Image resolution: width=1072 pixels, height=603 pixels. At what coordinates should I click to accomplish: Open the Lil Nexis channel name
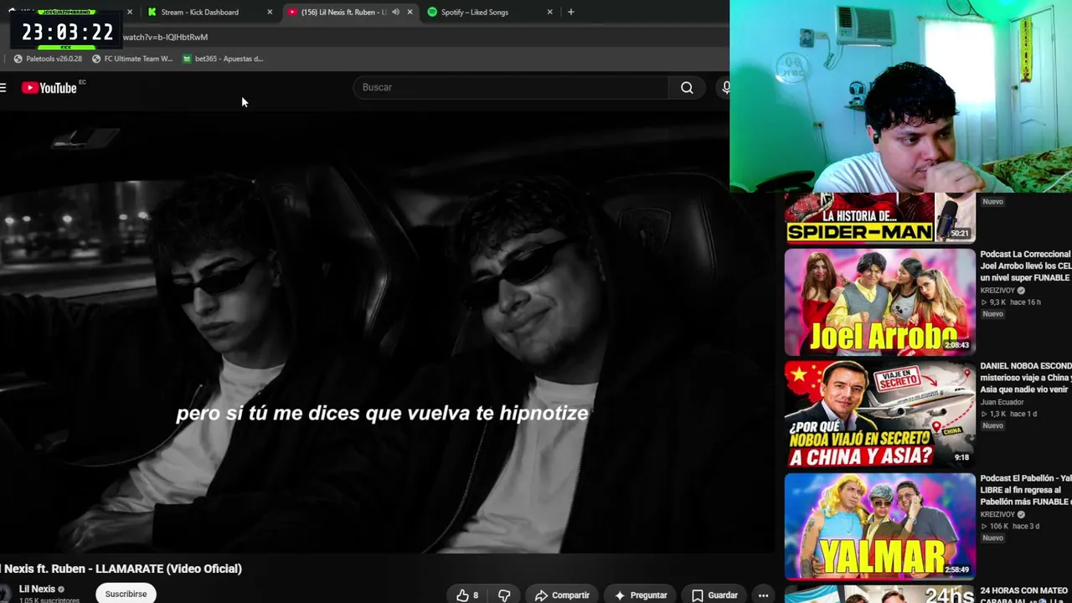tap(37, 589)
